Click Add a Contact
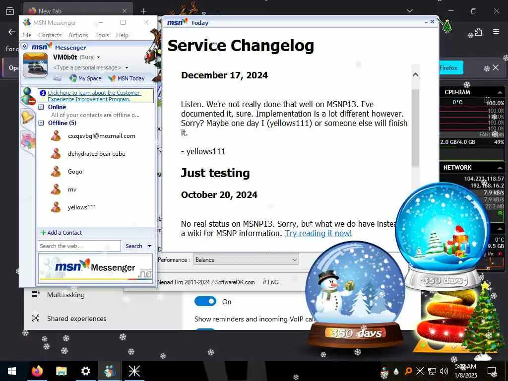Screen dimensions: 508x381 click(x=61, y=233)
